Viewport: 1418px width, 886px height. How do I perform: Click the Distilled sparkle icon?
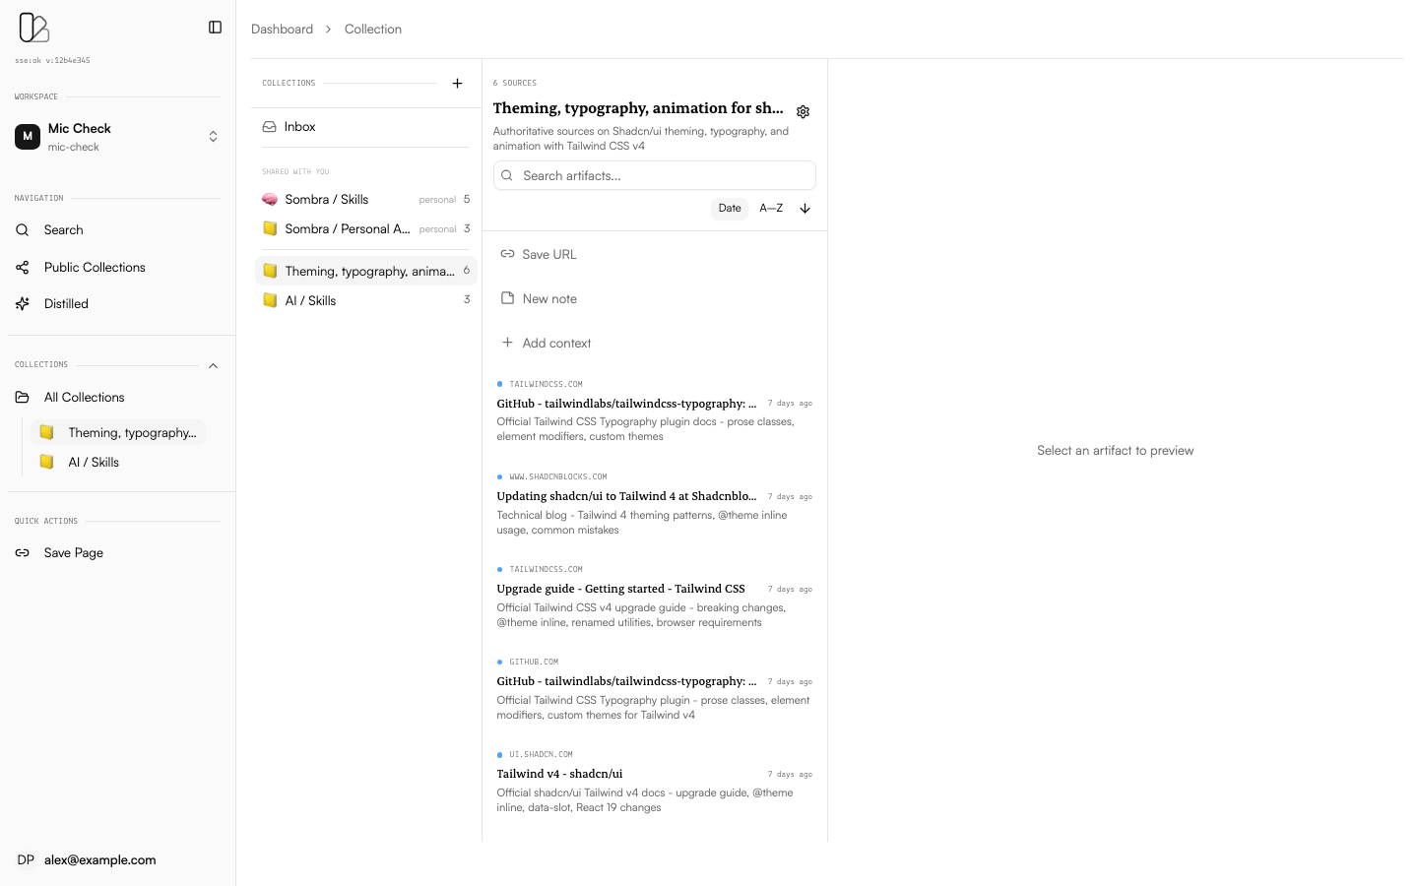23,304
